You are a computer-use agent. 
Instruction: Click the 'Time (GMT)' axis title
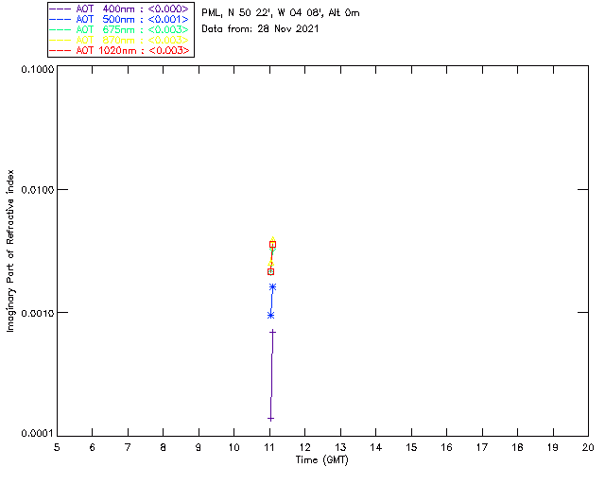point(322,460)
